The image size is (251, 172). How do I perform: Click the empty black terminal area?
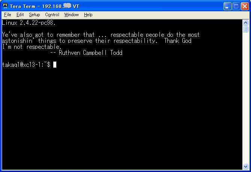coord(122,119)
